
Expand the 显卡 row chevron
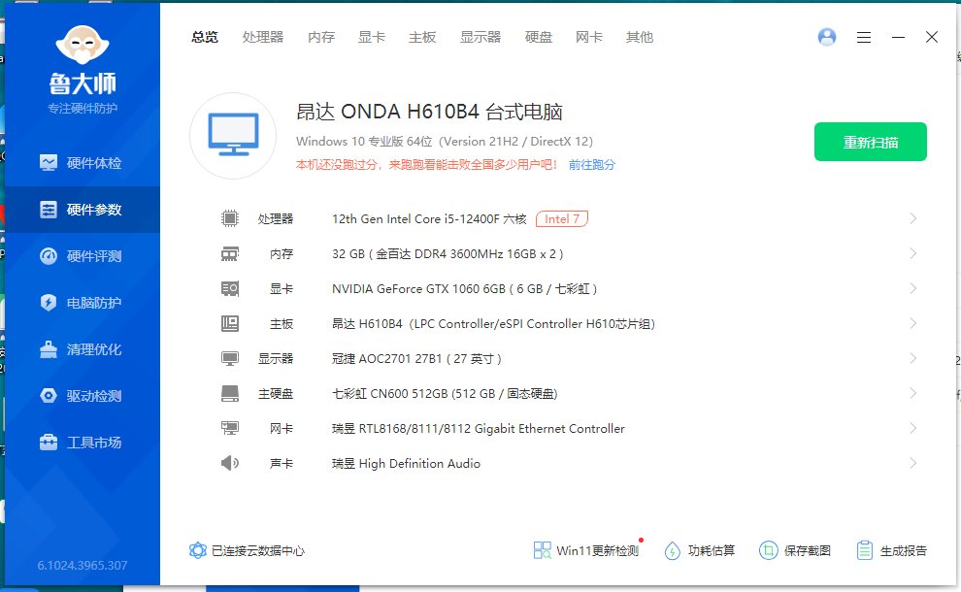(913, 288)
